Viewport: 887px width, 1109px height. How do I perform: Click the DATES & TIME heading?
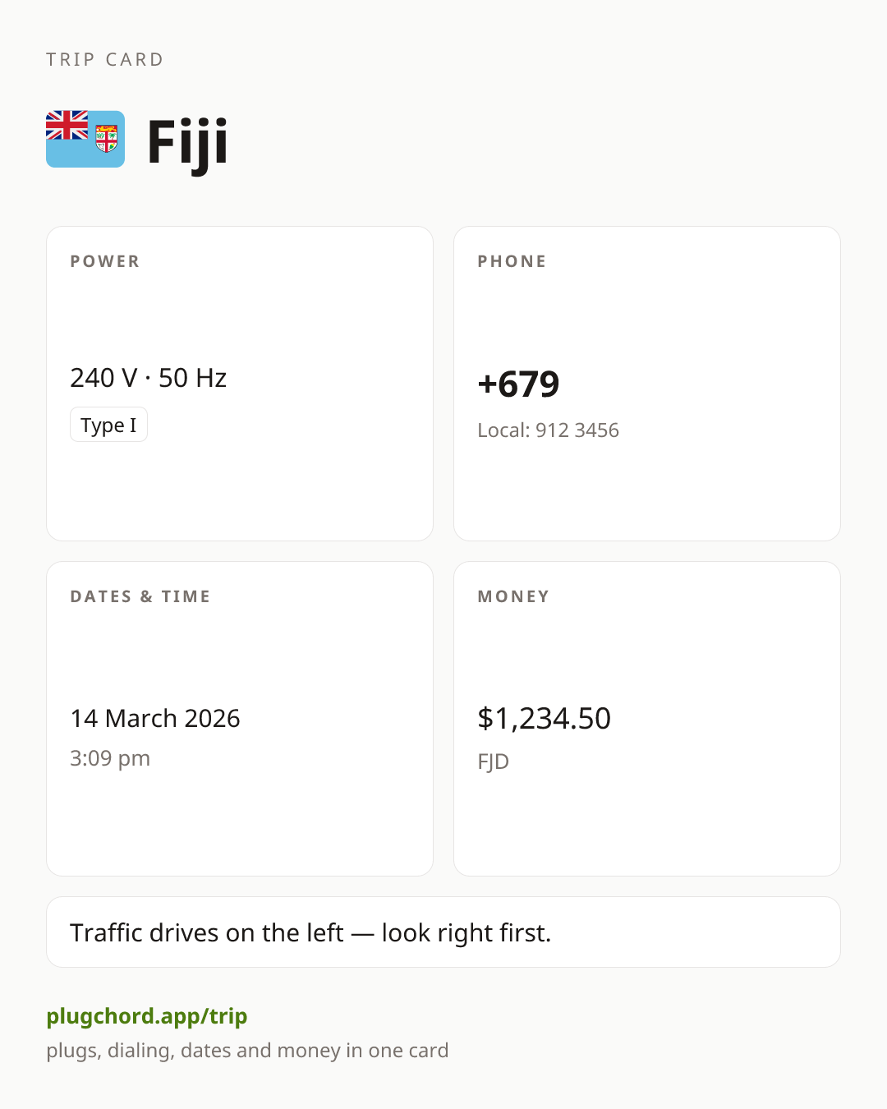click(140, 596)
